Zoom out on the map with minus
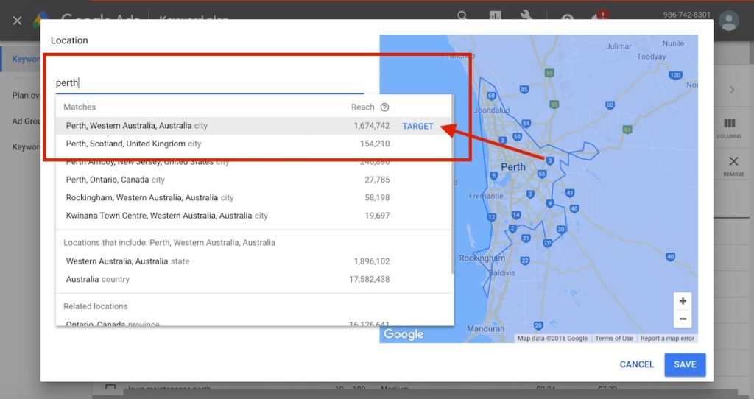The image size is (754, 399). [x=683, y=319]
